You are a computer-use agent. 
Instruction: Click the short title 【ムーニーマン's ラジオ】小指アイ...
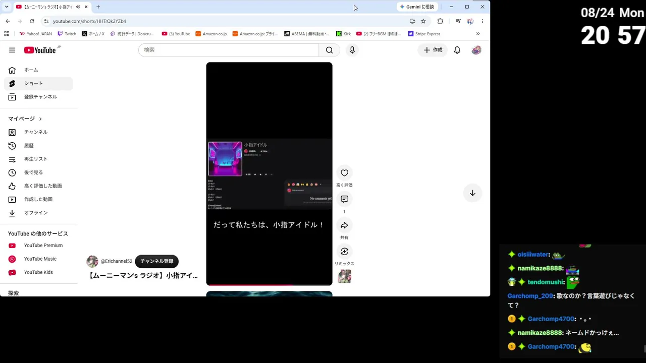tap(143, 276)
